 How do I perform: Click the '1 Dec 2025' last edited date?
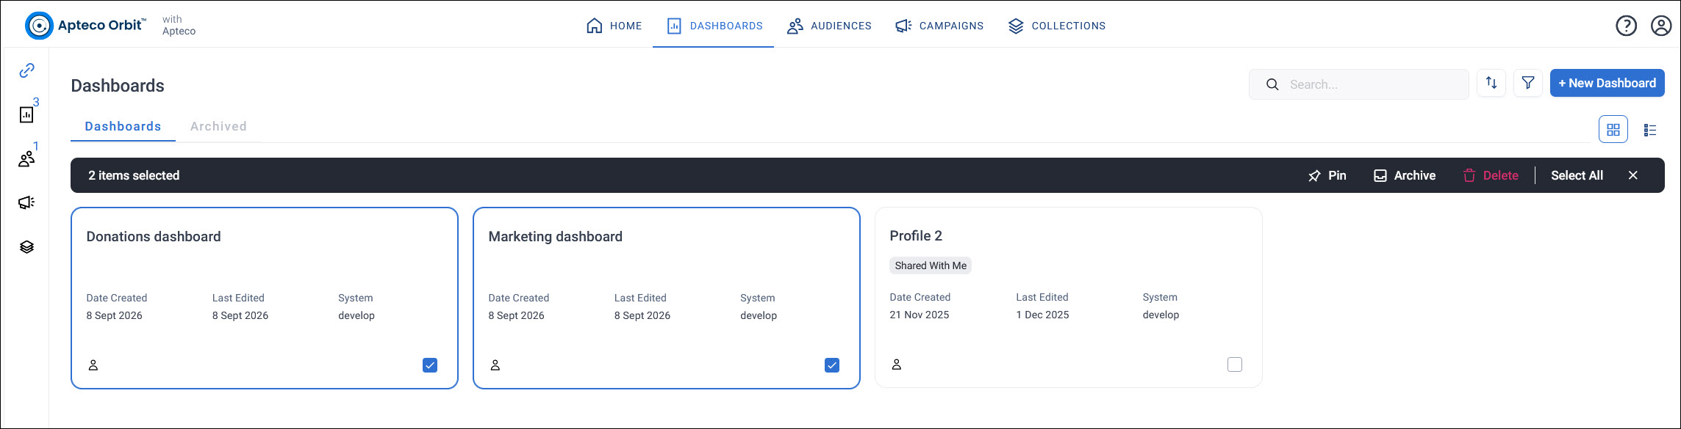[1042, 315]
